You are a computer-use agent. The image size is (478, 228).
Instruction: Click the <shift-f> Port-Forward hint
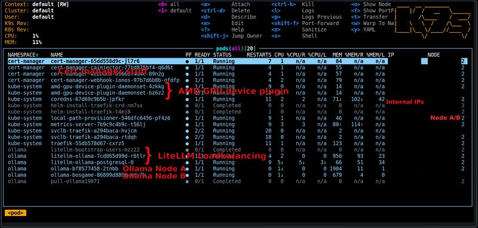click(305, 23)
